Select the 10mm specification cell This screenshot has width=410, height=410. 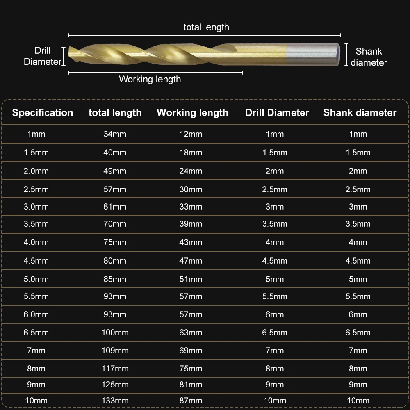pos(36,401)
